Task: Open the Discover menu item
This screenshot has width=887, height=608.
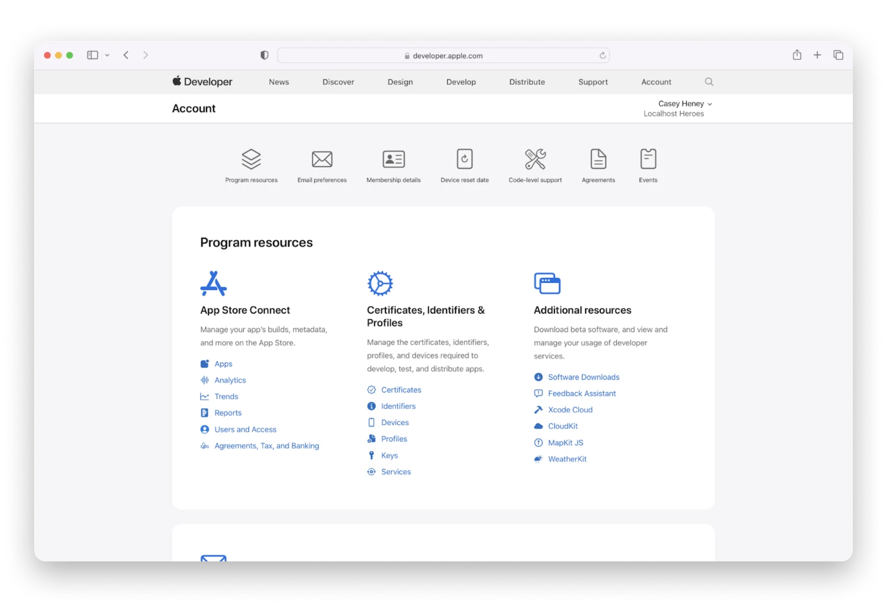Action: [x=338, y=82]
